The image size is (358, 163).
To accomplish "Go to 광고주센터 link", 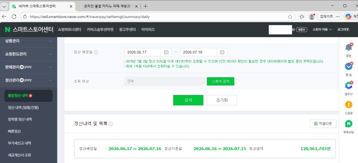I will coord(127,30).
